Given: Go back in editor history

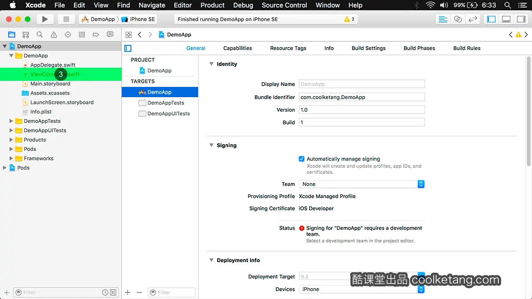Looking at the screenshot, I should point(140,35).
